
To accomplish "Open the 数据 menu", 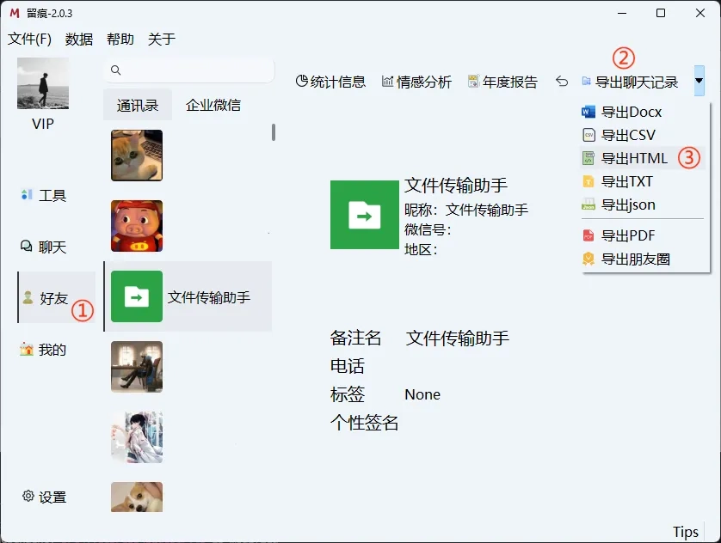I will point(78,39).
